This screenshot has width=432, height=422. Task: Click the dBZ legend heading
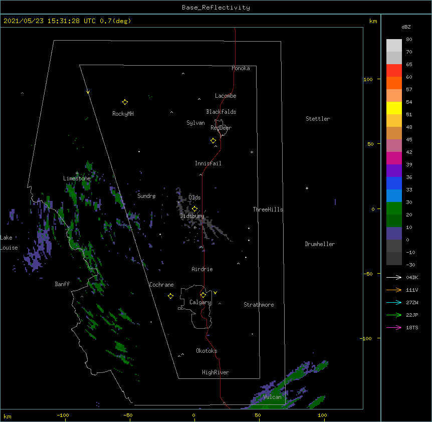point(406,27)
